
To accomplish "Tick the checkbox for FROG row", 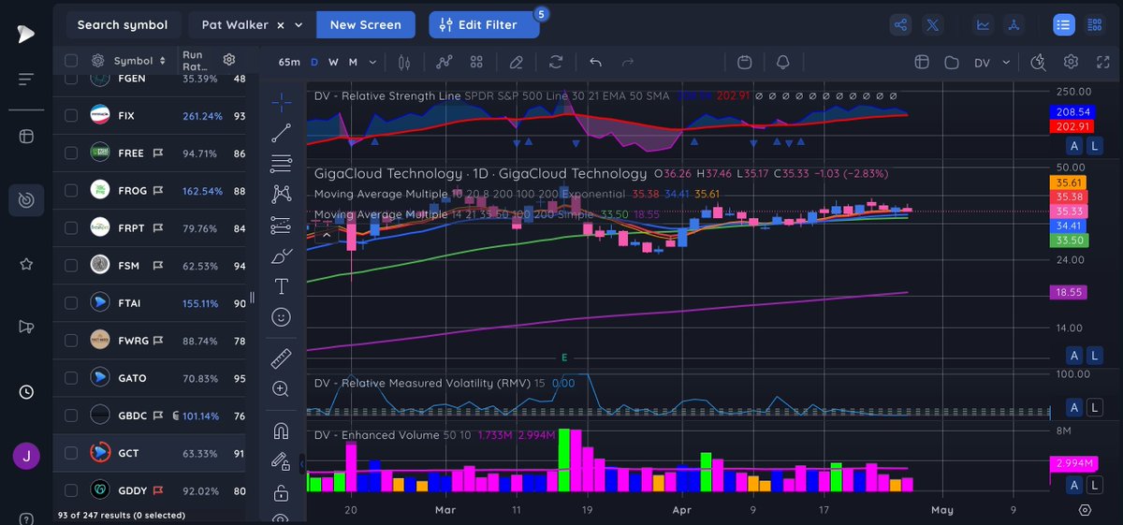I will tap(71, 191).
